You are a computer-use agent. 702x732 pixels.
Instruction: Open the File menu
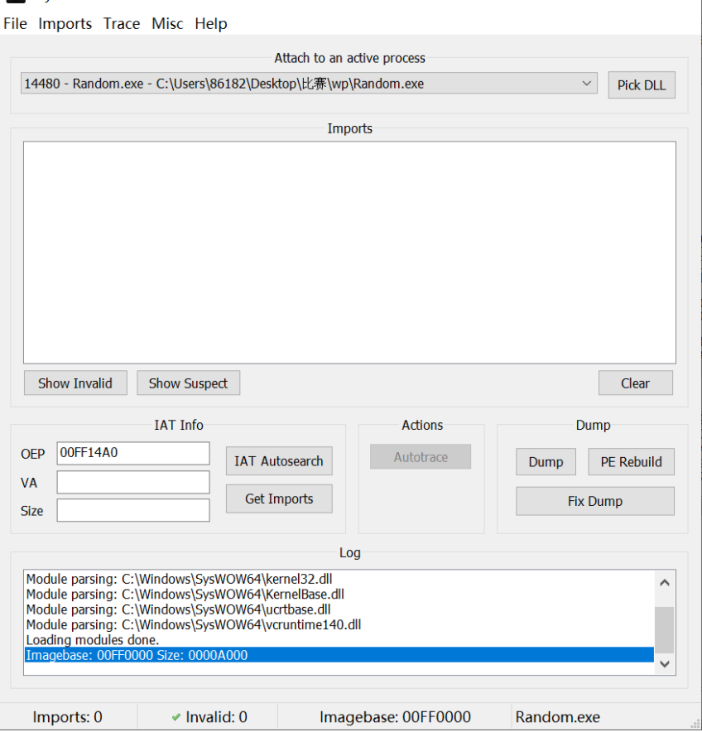coord(15,24)
